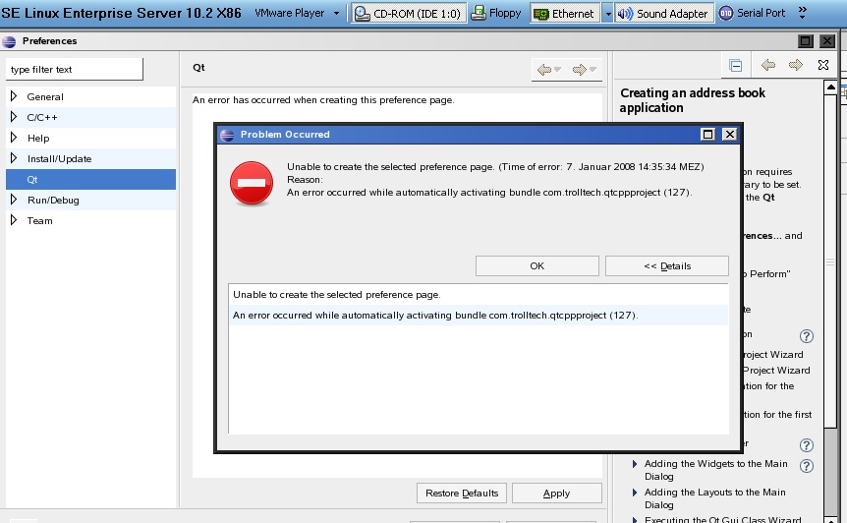Toggle the Ethernet adapter button
847x523 pixels.
565,13
